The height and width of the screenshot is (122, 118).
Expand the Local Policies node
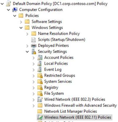[x=34, y=64]
